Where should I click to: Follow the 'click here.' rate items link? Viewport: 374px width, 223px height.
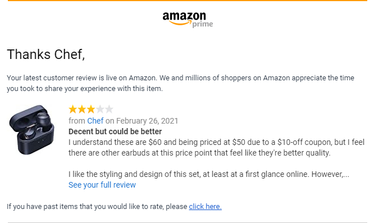(x=205, y=207)
